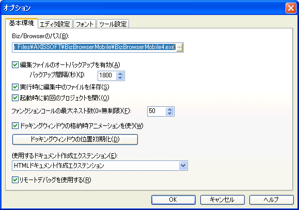
Task: Click ドッキングウィンドウの位置初期化 button
Action: 75,139
